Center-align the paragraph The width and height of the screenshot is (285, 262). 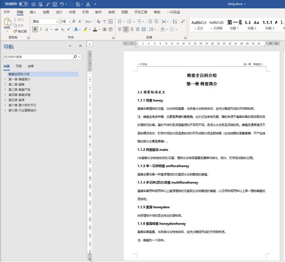(x=126, y=29)
